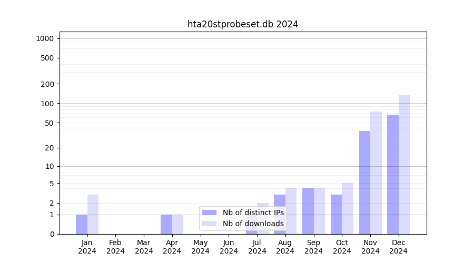The height and width of the screenshot is (263, 474).
Task: Select the Jan 2024 distinct IPs bar
Action: (x=82, y=224)
